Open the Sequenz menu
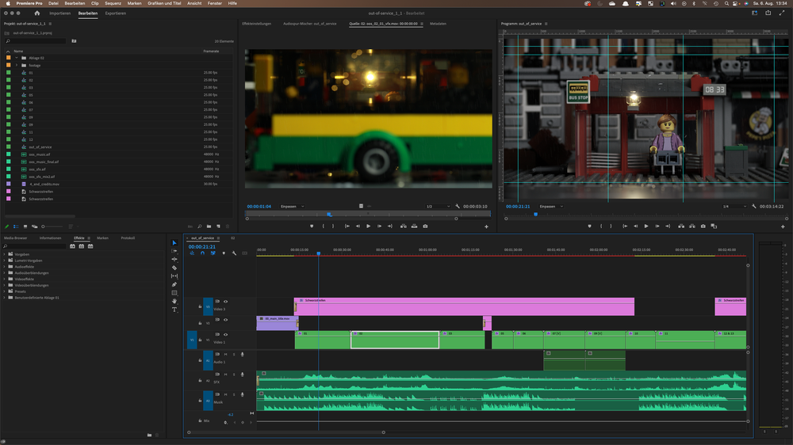 (113, 3)
